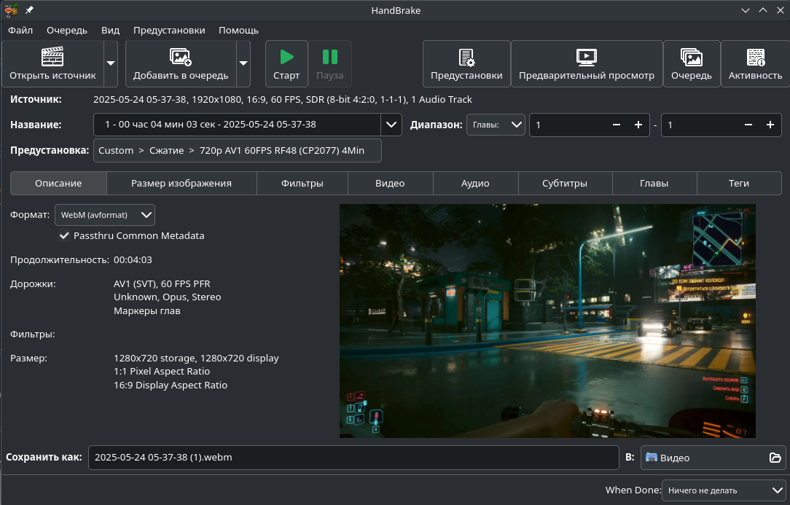Open the When Done Ничего не делать dropdown

coord(723,490)
